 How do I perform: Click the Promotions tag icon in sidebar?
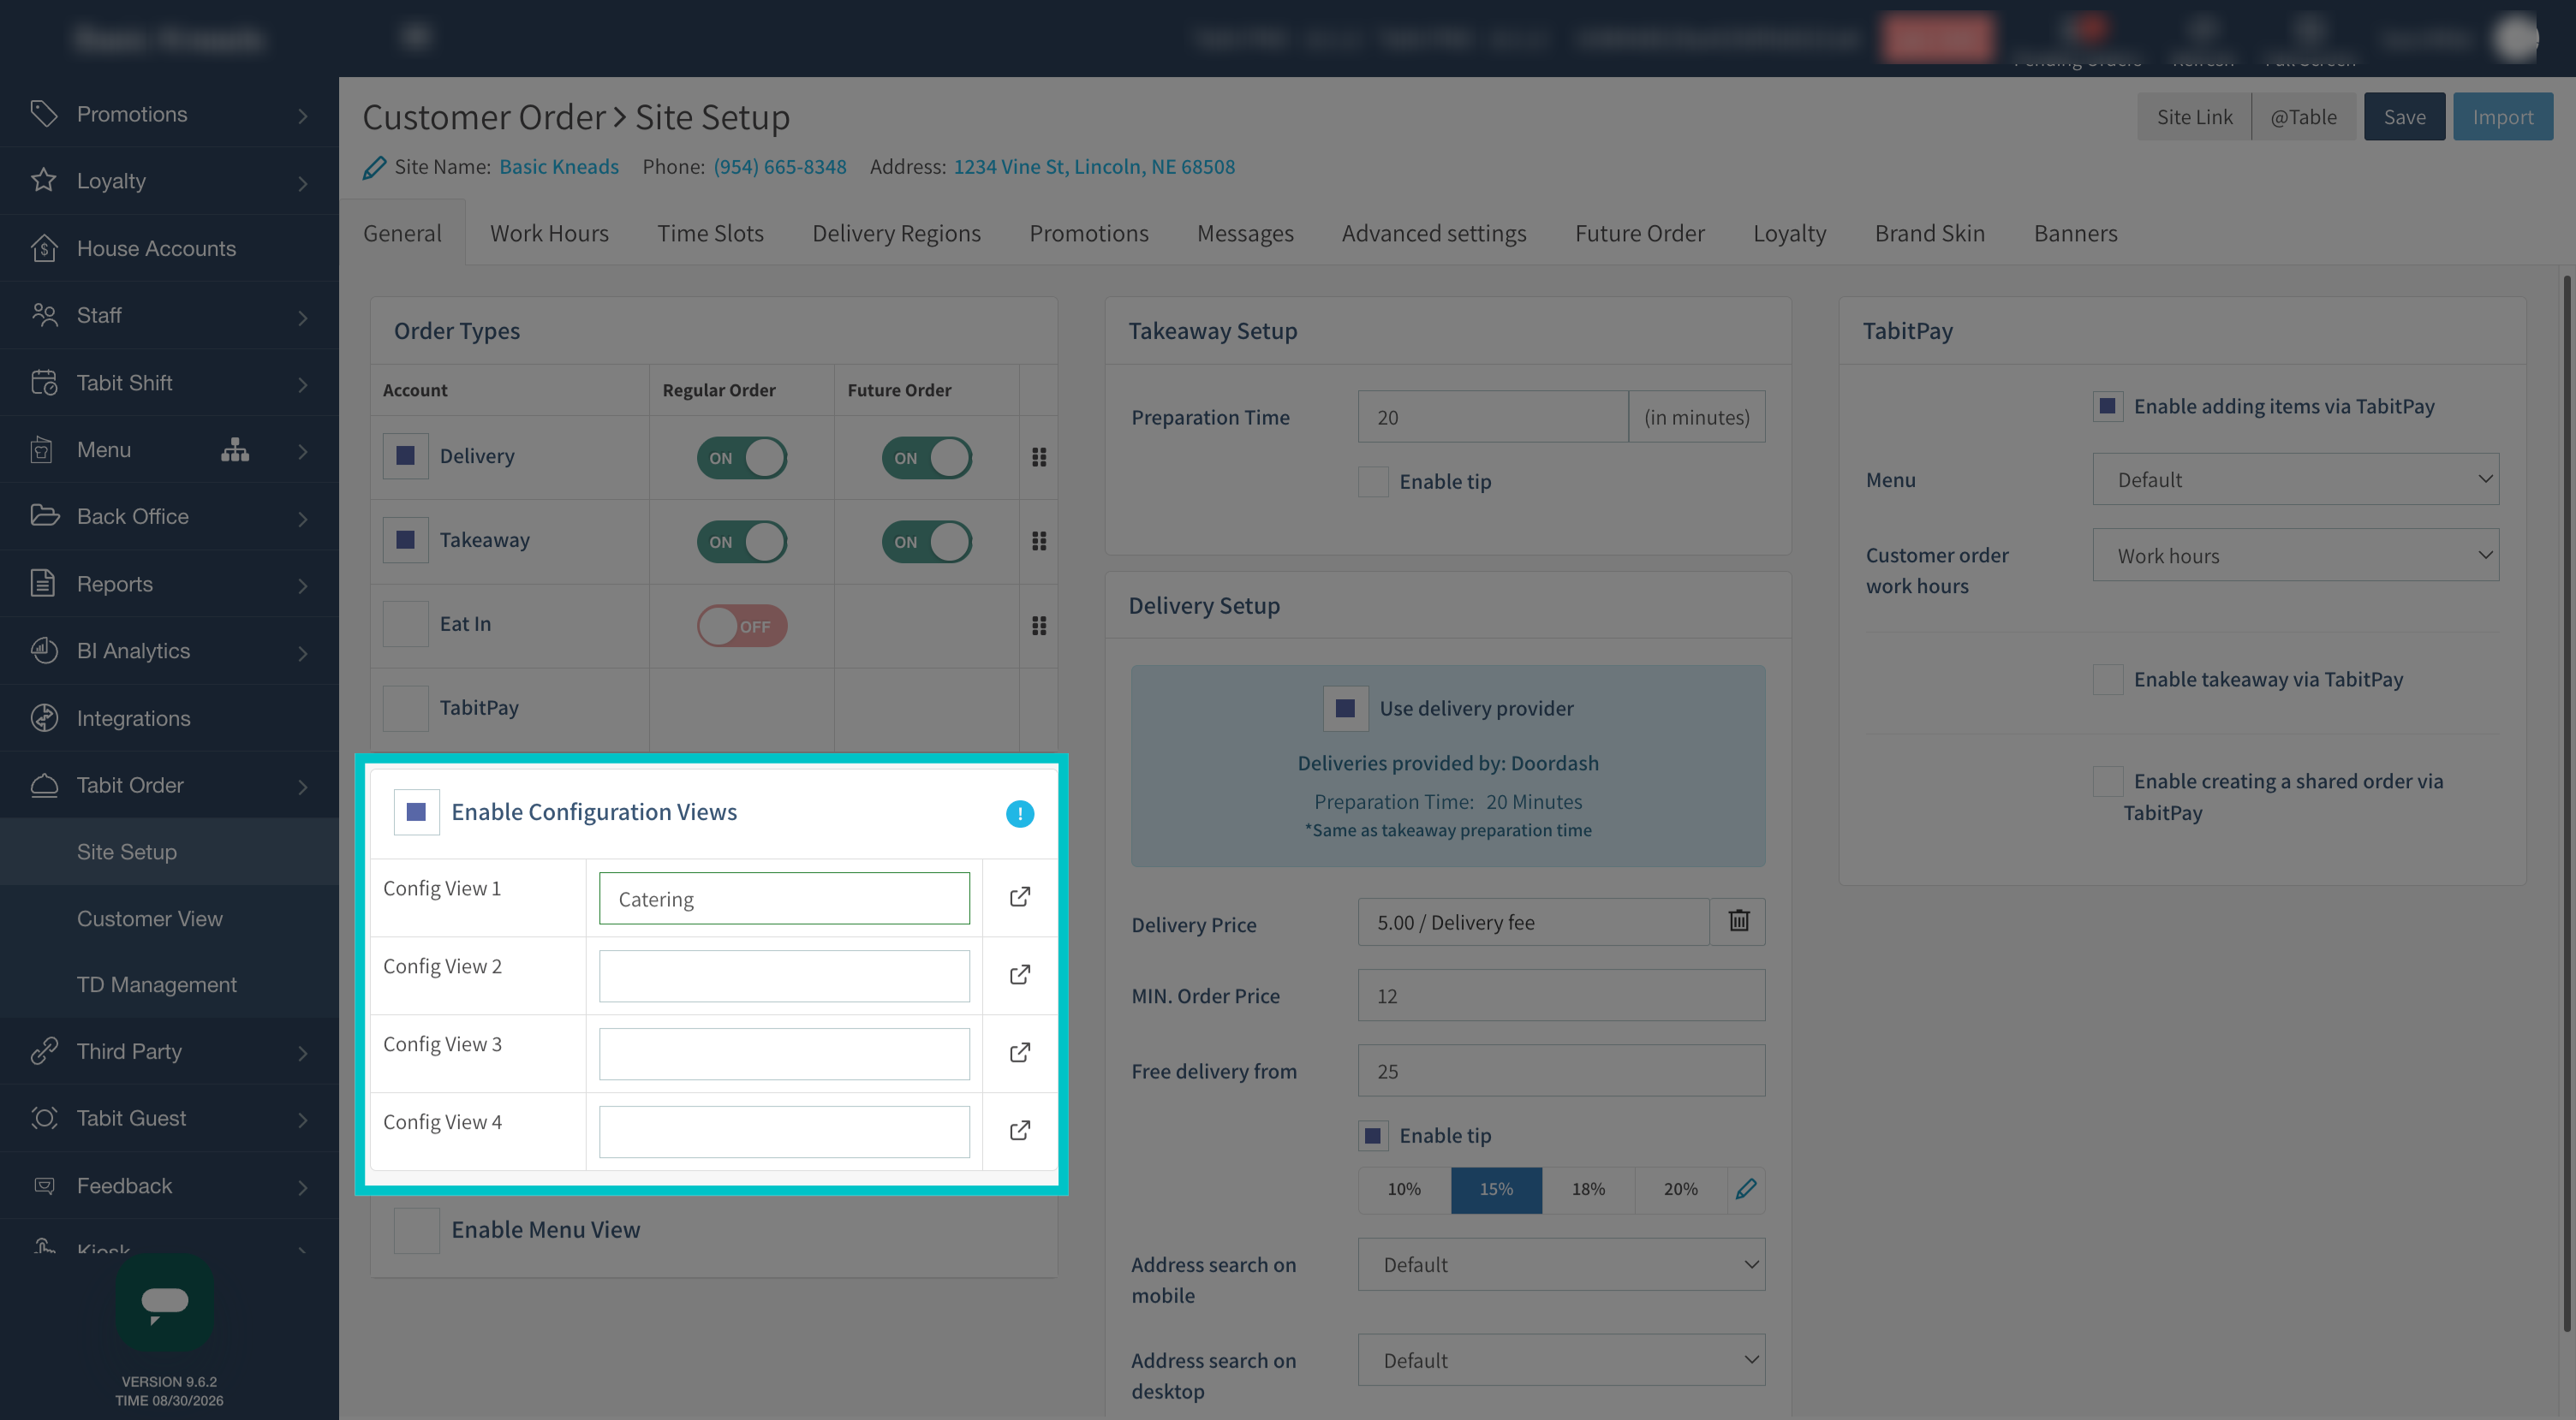click(x=43, y=113)
